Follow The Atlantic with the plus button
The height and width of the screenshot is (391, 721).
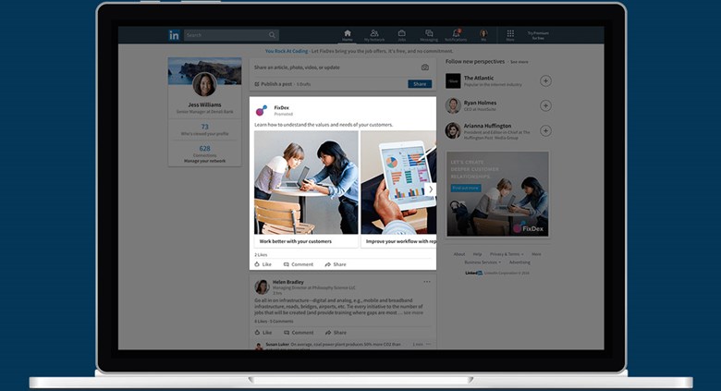(545, 81)
